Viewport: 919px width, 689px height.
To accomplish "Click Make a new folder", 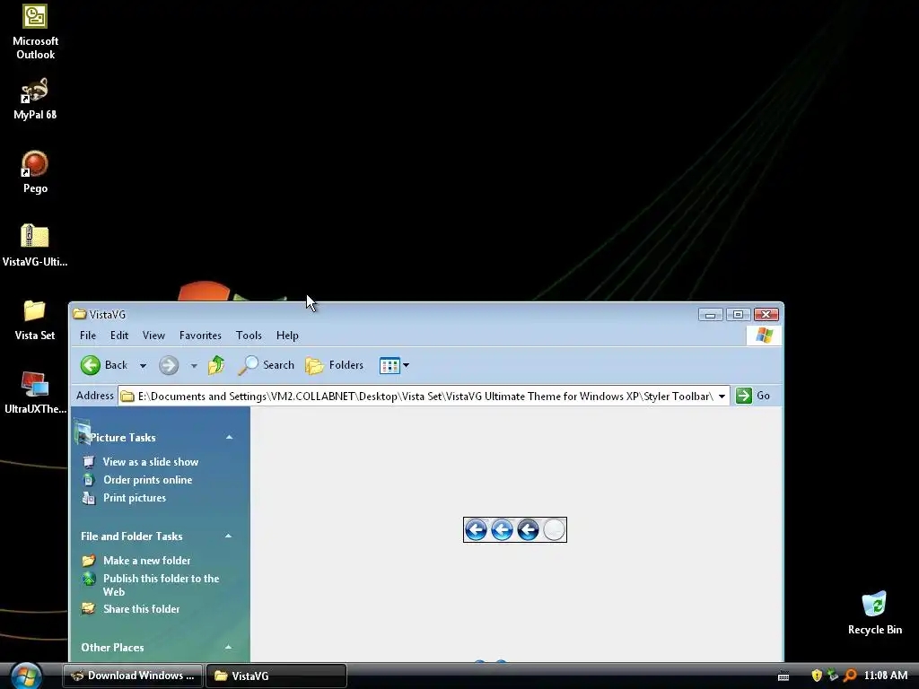I will point(146,560).
